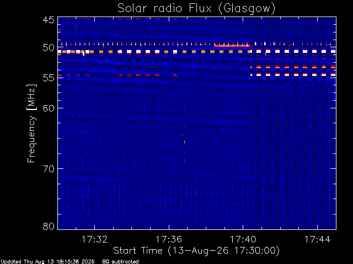The width and height of the screenshot is (353, 264).
Task: Click the orange dashed band near 53 MHz after 17:40
Action: (293, 67)
